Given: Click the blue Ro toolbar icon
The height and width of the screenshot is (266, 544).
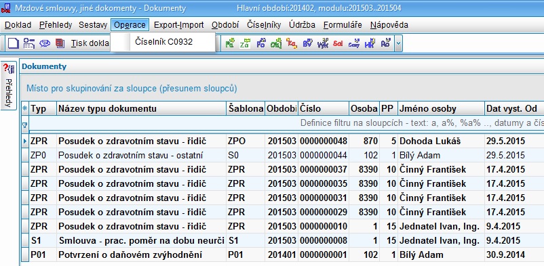Looking at the screenshot, I should coord(385,43).
